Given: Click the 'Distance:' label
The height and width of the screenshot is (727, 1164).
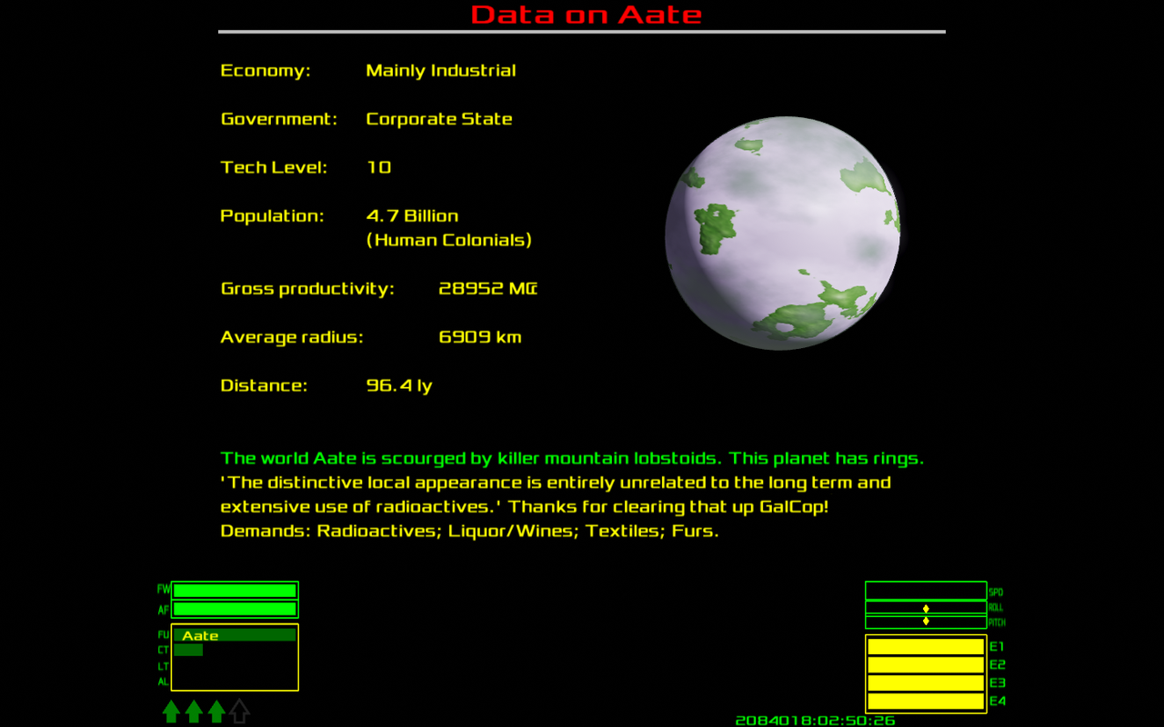Looking at the screenshot, I should point(264,385).
